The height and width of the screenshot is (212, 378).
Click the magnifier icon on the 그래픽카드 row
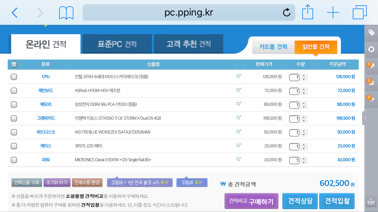pyautogui.click(x=239, y=118)
